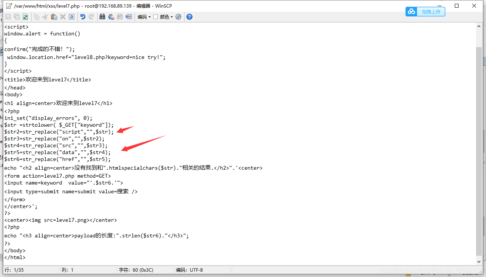Image resolution: width=486 pixels, height=277 pixels.
Task: Click the Find Next icon
Action: click(x=120, y=17)
